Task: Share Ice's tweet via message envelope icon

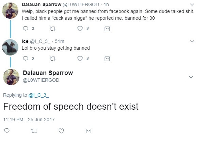Action: pos(107,59)
